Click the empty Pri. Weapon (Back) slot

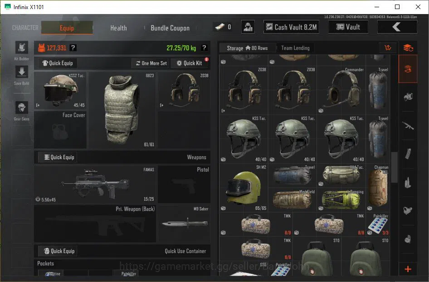95,224
